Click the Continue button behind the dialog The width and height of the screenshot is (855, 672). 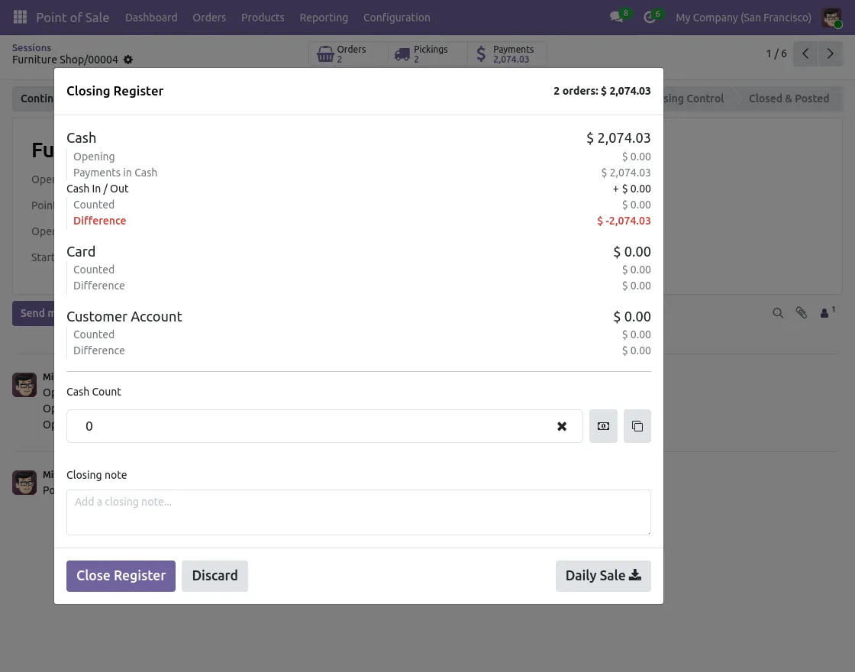pos(34,99)
